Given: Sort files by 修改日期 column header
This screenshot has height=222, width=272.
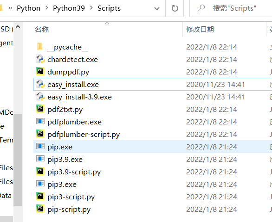Looking at the screenshot, I should (x=200, y=29).
